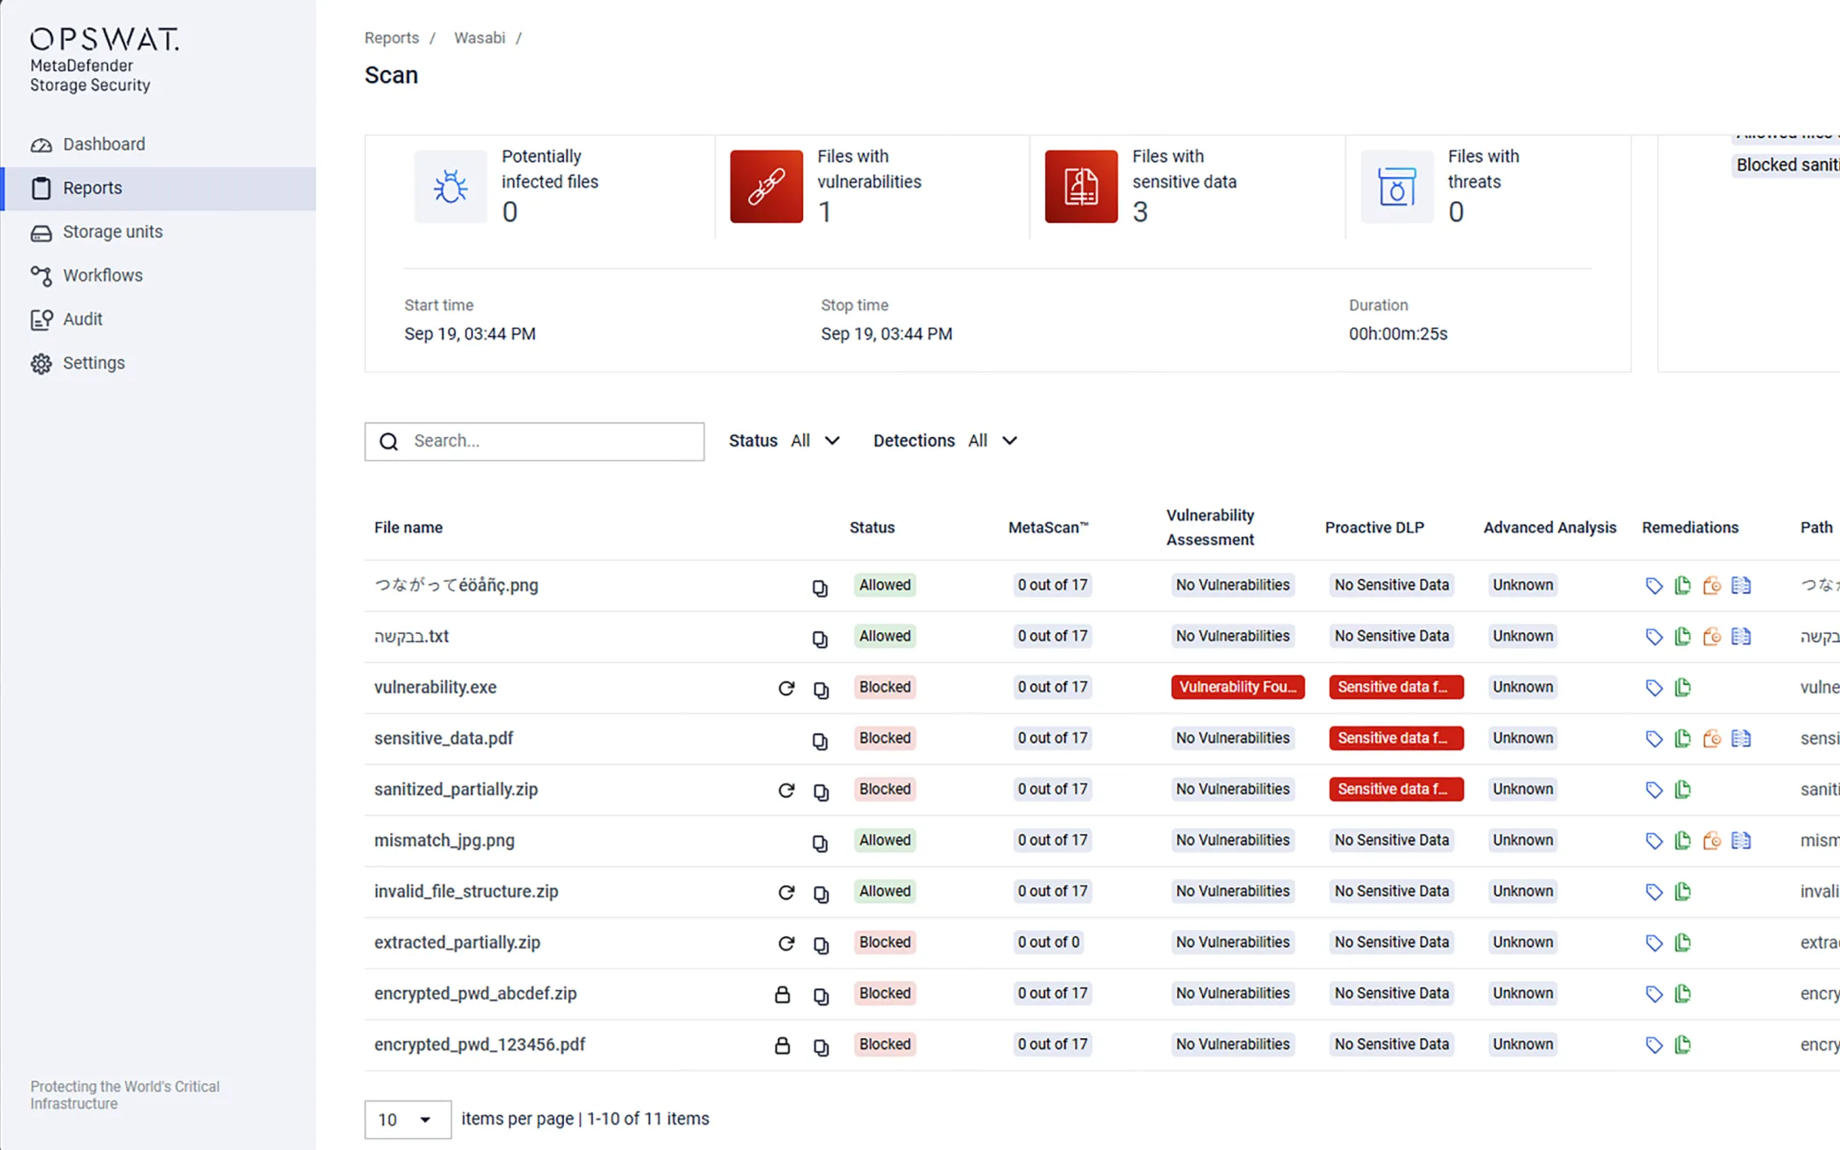This screenshot has height=1150, width=1840.
Task: Open the Dashboard from the sidebar
Action: [x=103, y=144]
